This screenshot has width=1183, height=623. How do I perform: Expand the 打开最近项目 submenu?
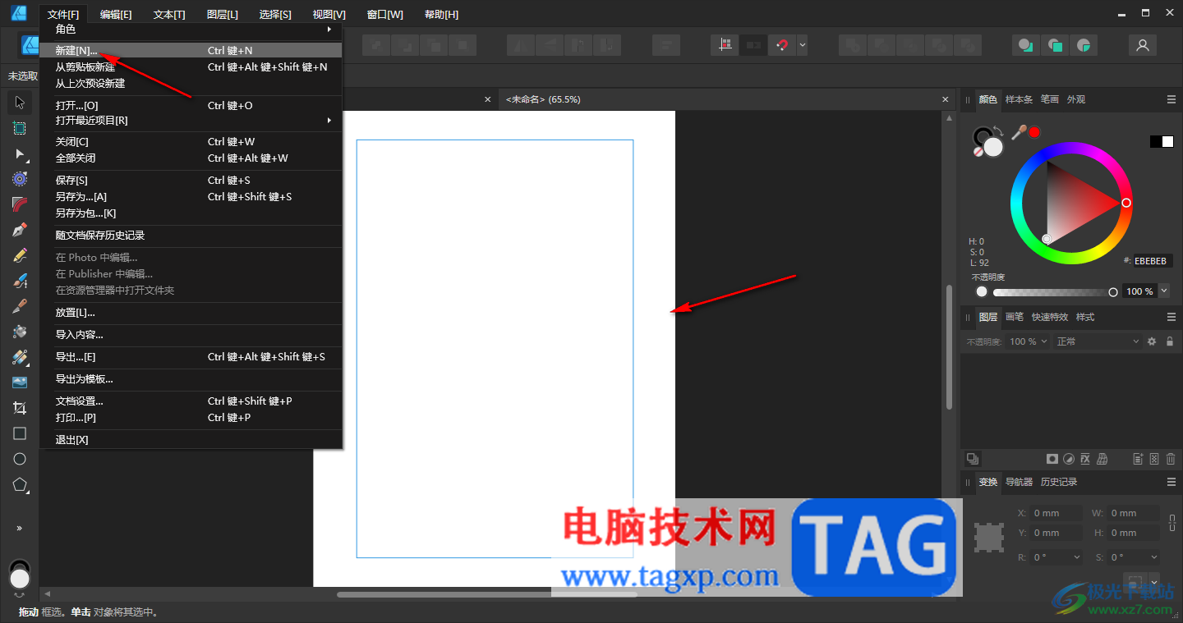(191, 121)
